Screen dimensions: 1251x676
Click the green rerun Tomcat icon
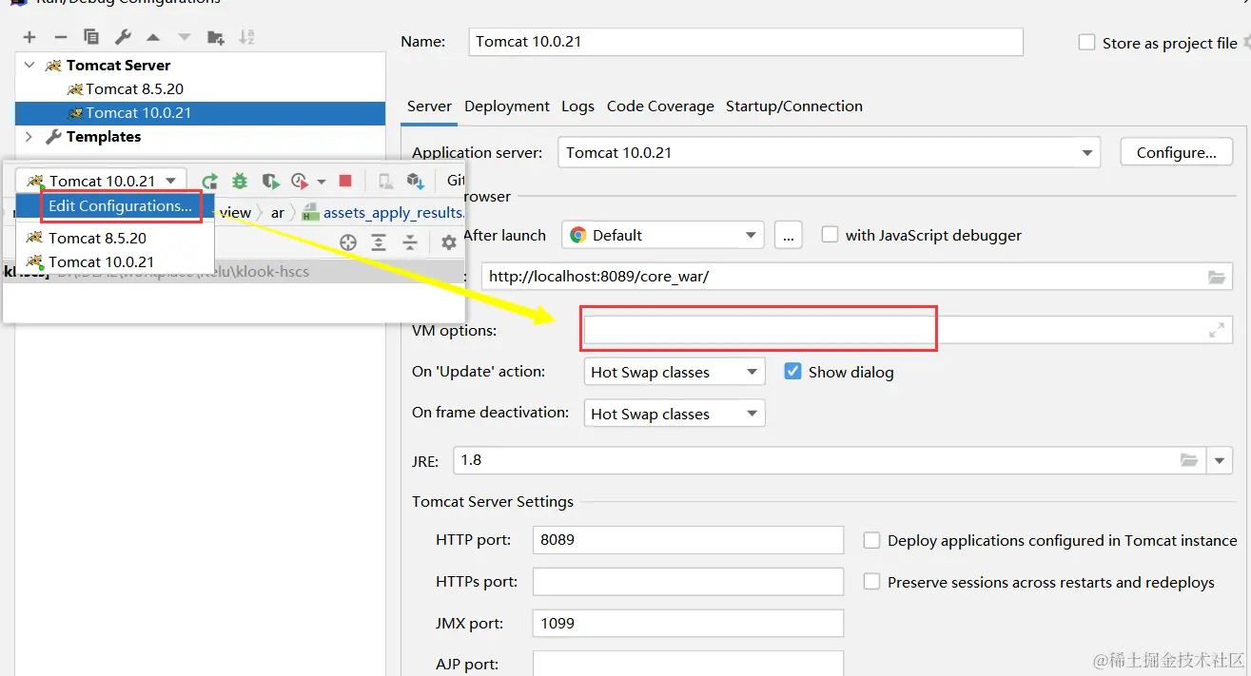click(x=209, y=181)
